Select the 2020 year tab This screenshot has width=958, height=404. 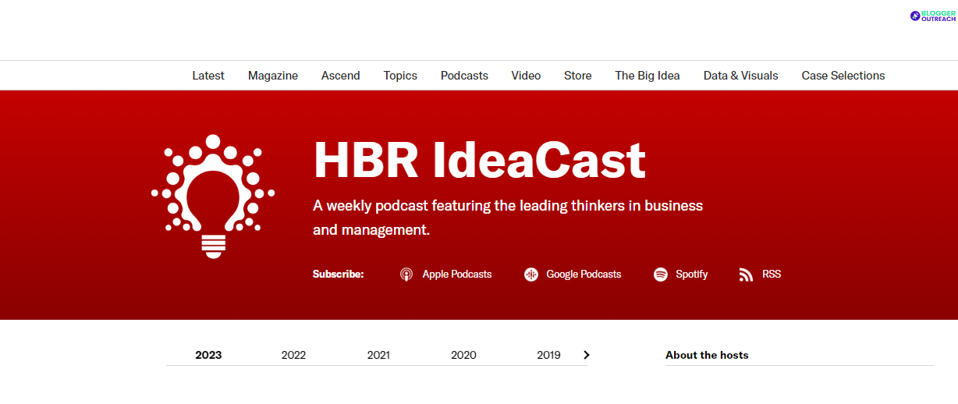pos(463,355)
